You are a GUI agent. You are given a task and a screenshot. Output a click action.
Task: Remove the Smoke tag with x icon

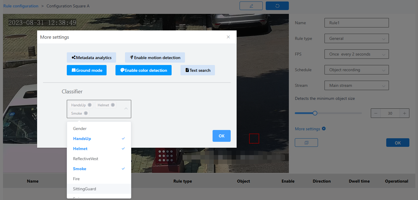[86, 113]
